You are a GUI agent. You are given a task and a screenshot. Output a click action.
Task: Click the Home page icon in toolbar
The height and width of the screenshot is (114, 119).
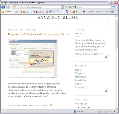point(67,12)
